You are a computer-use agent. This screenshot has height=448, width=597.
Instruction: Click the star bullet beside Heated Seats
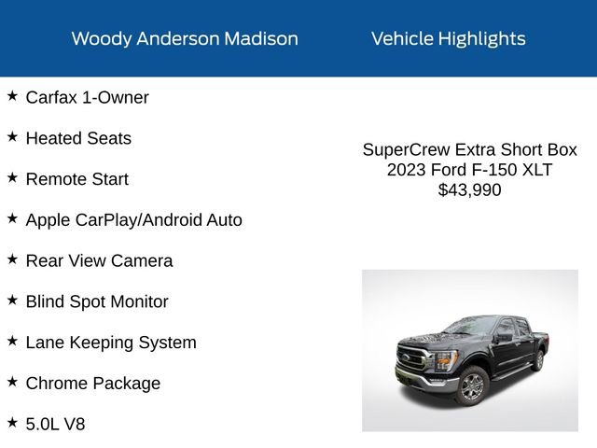[12, 136]
